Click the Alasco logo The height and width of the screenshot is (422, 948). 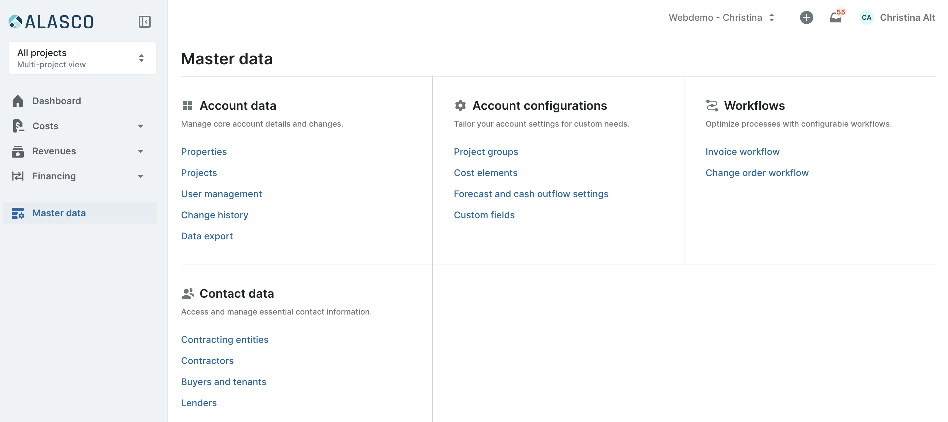tap(51, 22)
